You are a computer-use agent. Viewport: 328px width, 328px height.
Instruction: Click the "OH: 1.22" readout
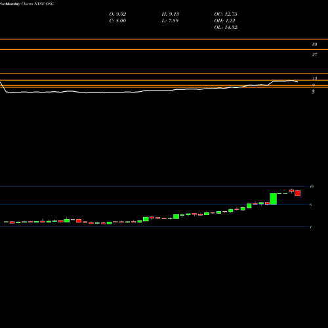point(224,21)
